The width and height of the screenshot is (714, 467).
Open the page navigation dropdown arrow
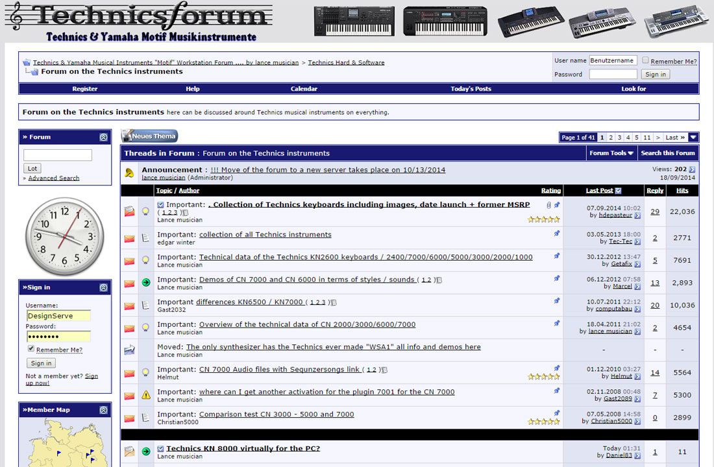693,138
